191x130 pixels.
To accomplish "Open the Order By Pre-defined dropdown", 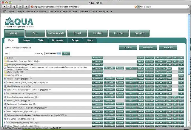I will pyautogui.click(x=53, y=54).
